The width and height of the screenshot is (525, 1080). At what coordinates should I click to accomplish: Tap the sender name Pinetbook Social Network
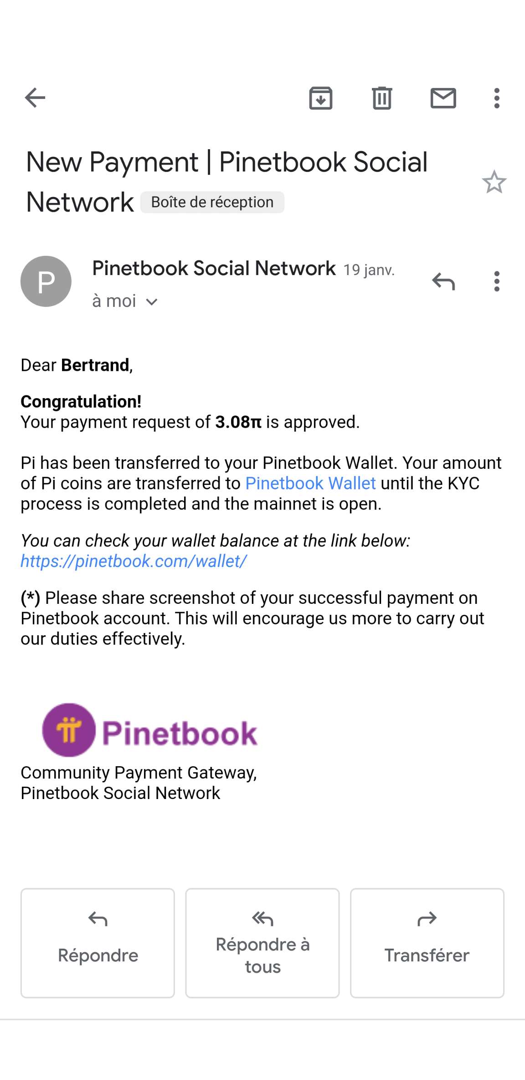point(214,268)
